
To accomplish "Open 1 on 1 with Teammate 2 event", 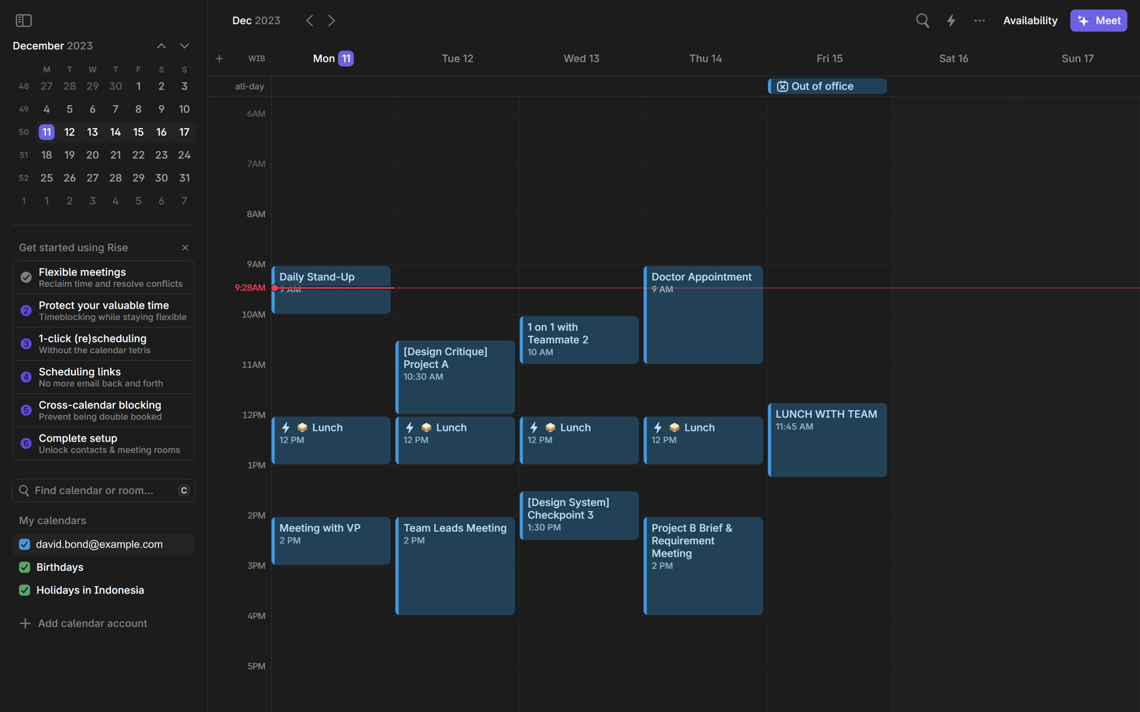I will tap(579, 340).
